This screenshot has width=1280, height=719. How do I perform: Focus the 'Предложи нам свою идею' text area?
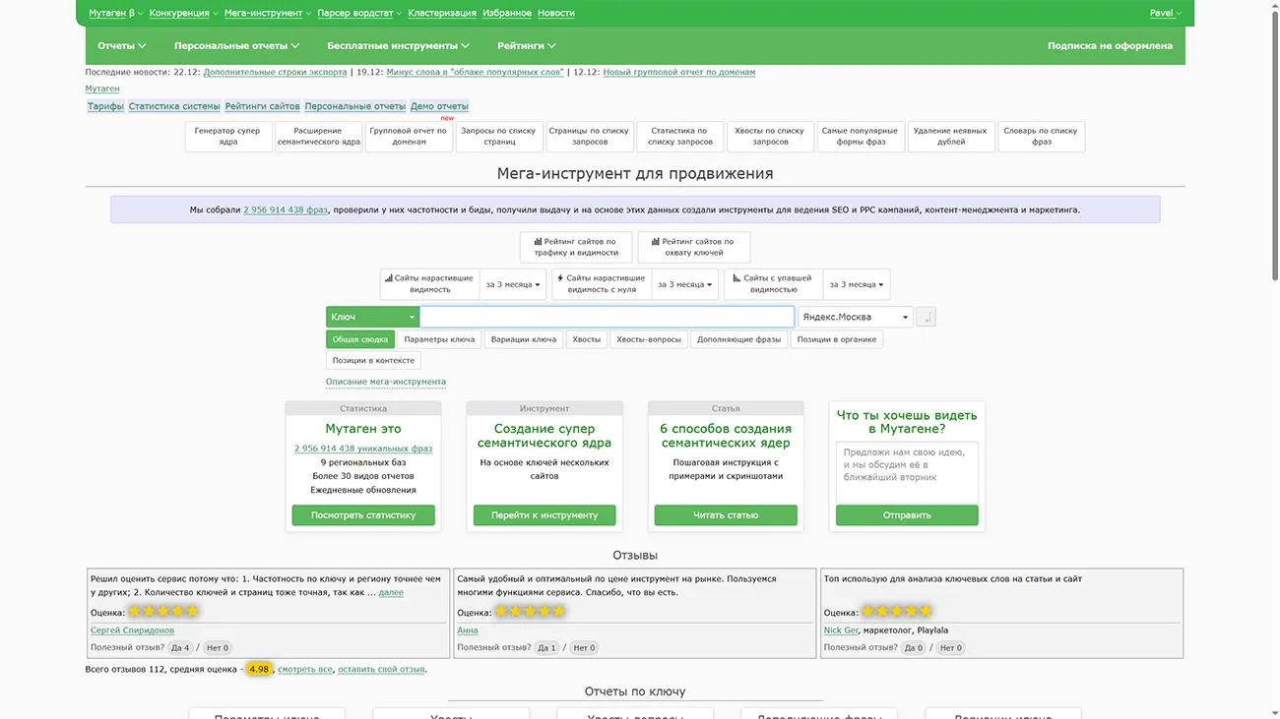pos(907,472)
